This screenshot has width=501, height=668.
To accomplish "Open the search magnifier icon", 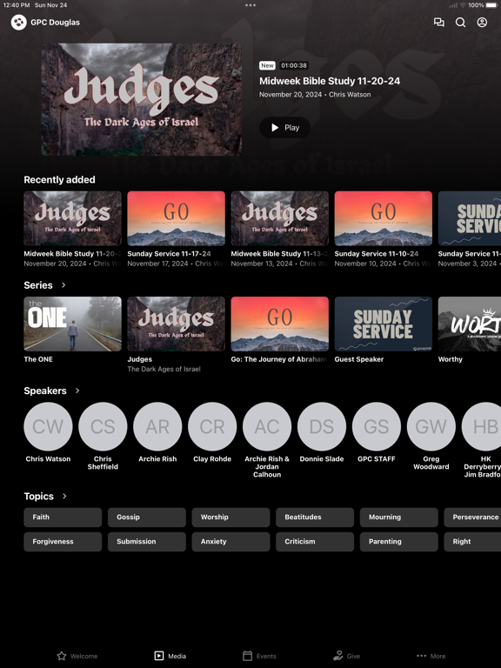I will click(460, 22).
